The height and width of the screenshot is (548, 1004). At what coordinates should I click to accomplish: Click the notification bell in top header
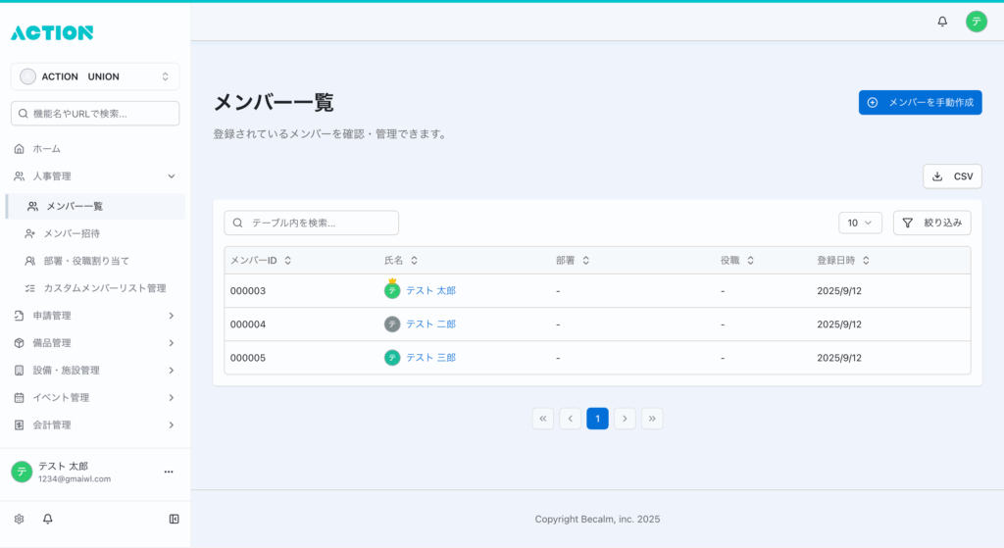(942, 22)
